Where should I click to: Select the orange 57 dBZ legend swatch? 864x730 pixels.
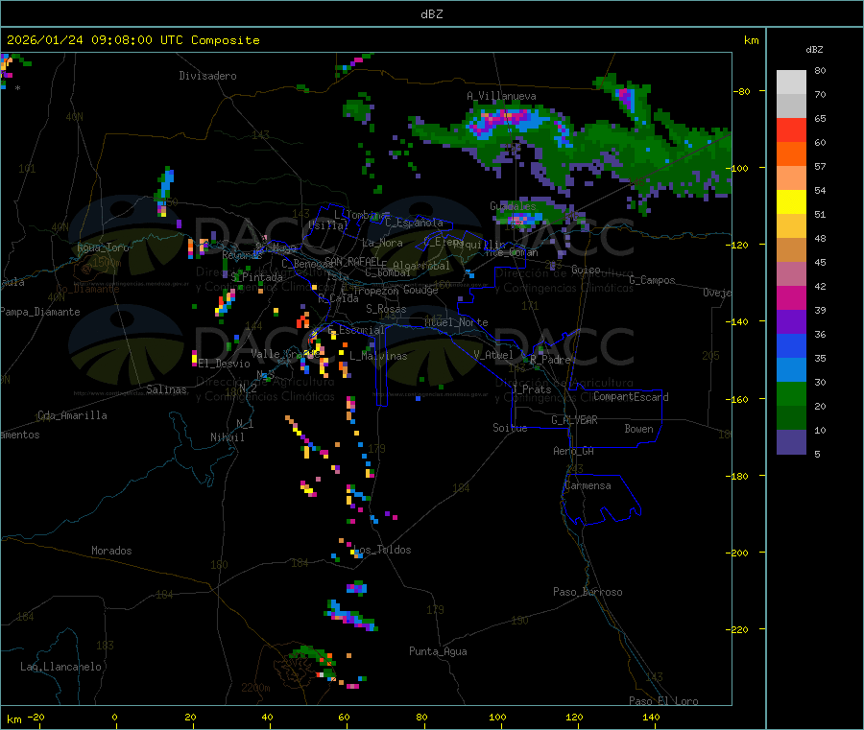[791, 154]
